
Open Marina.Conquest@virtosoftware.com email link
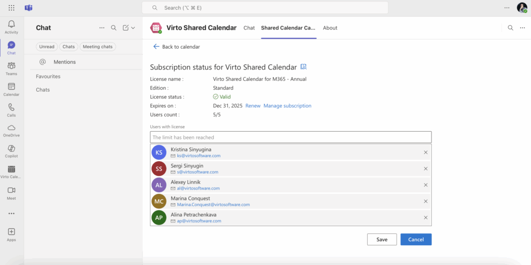tap(213, 205)
